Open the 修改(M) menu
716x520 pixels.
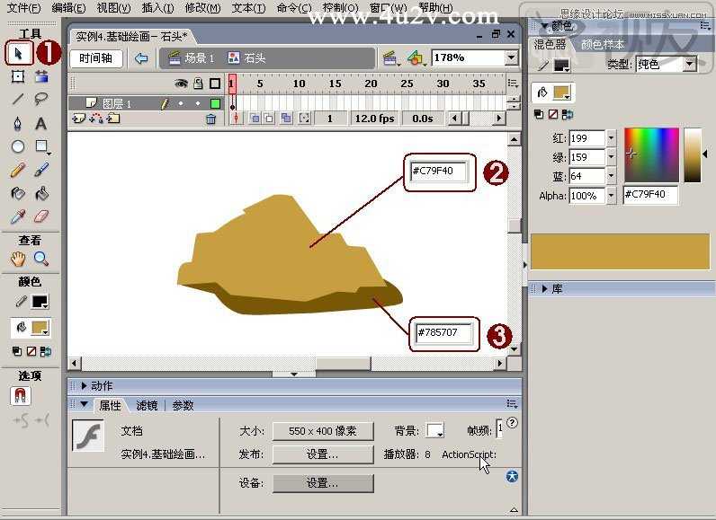(202, 8)
